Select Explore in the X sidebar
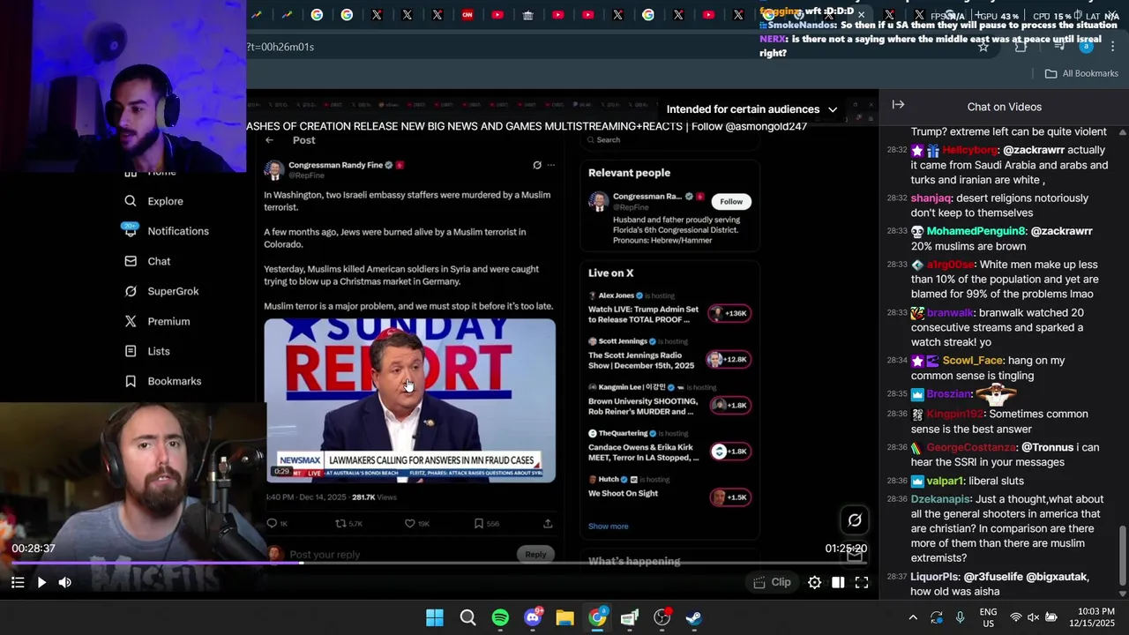This screenshot has width=1129, height=635. (x=154, y=201)
